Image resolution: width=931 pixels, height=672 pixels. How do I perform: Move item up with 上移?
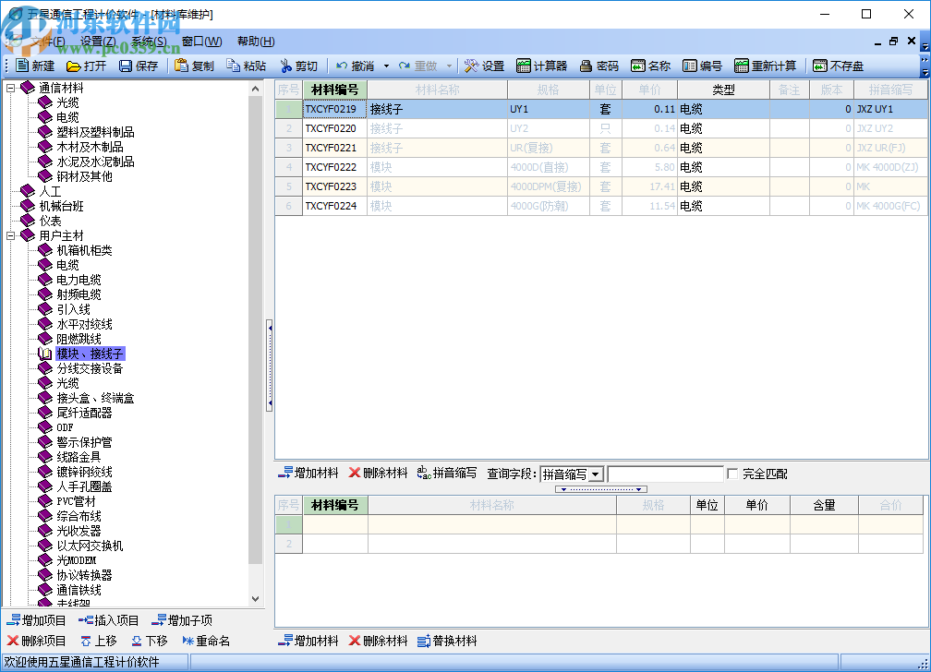point(99,641)
